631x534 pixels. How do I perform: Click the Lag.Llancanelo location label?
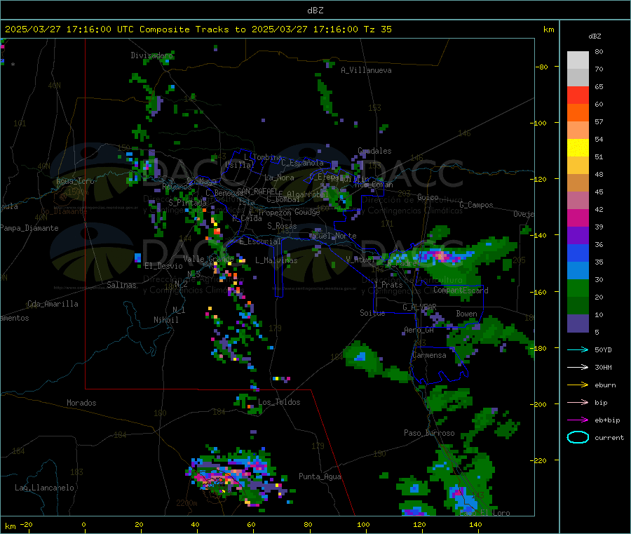pos(45,488)
